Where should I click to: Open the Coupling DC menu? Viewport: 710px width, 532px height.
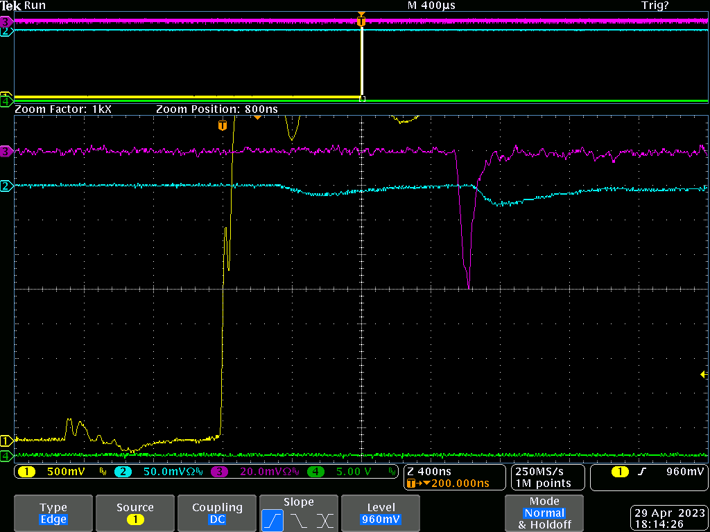tap(217, 513)
